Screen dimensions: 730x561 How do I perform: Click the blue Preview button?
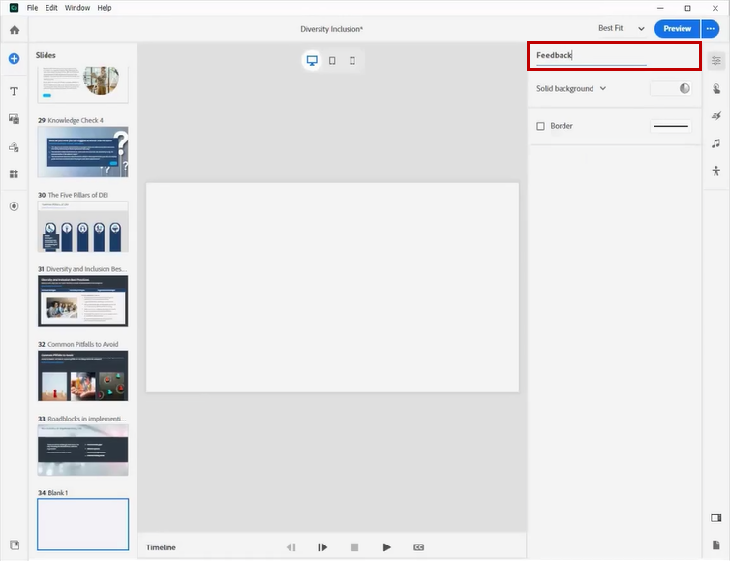pos(677,28)
